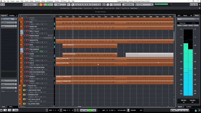Image resolution: width=201 pixels, height=113 pixels.
Task: Click horizontal scrollbar thumb below timeline
Action: click(79, 106)
